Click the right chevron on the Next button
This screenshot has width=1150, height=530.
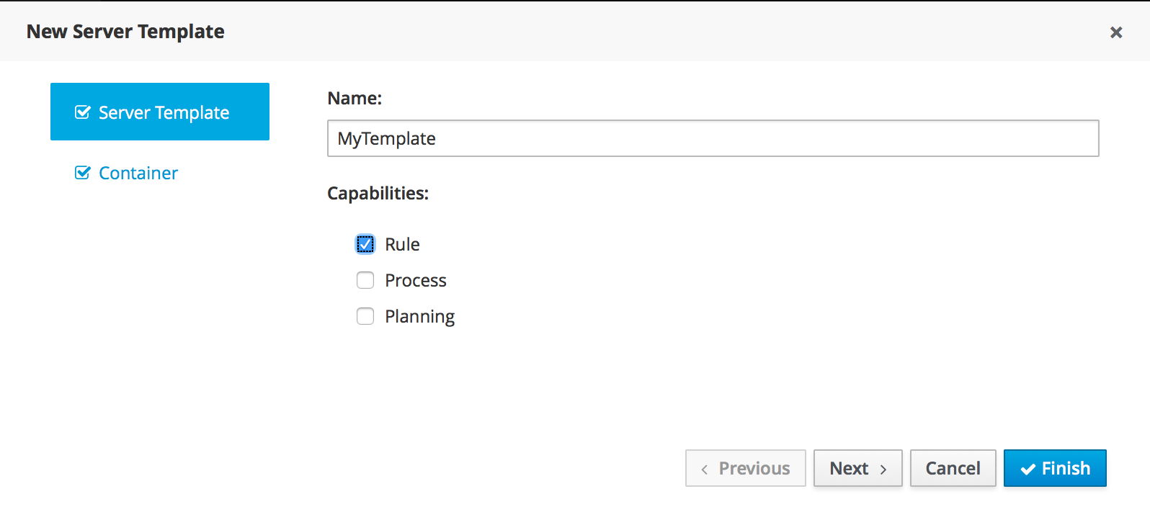pos(883,469)
